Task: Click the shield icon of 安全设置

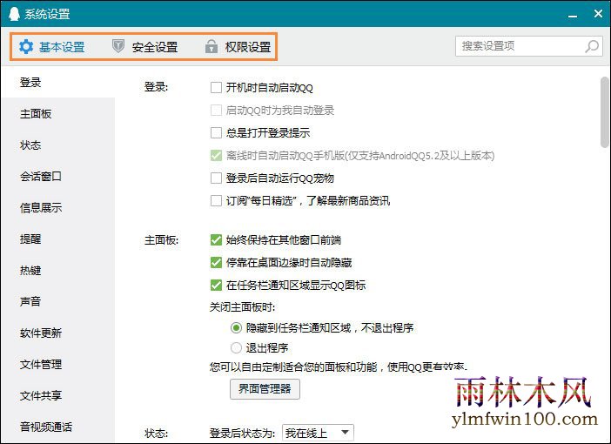Action: pyautogui.click(x=118, y=46)
